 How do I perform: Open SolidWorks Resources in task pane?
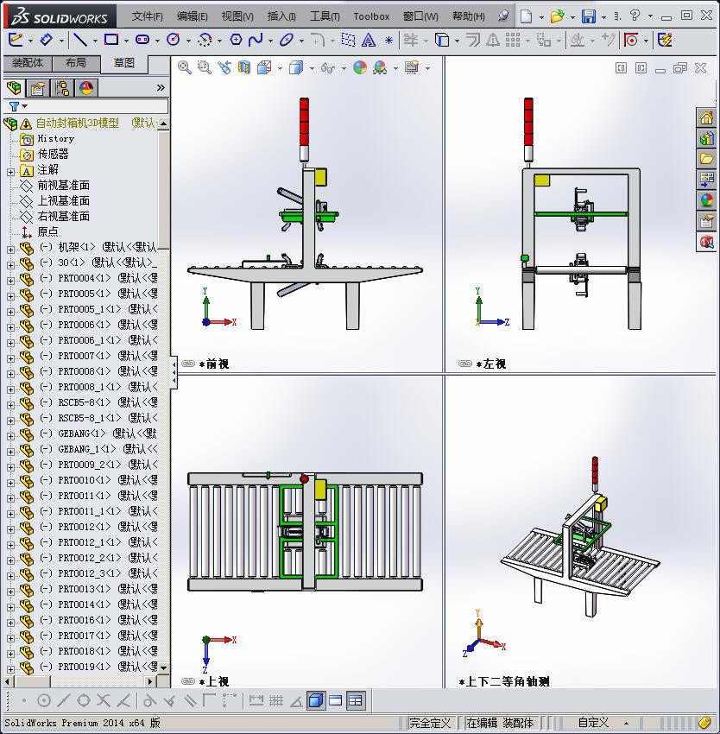(x=707, y=117)
